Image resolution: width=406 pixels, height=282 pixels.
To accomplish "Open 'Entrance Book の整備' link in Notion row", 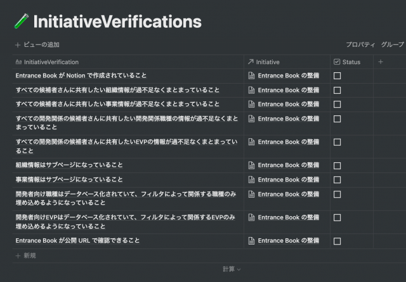I will (289, 75).
